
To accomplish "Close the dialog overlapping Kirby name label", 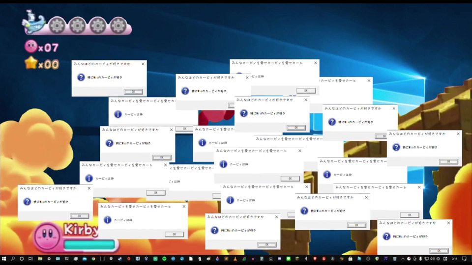I will click(184, 207).
